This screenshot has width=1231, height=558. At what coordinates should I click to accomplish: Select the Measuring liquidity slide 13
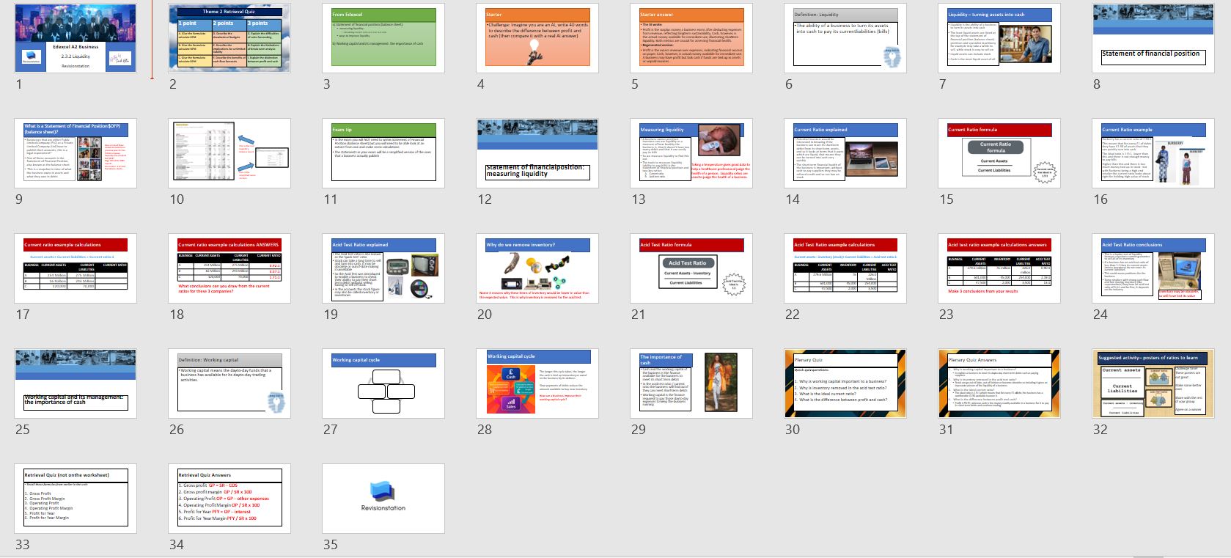tap(691, 153)
